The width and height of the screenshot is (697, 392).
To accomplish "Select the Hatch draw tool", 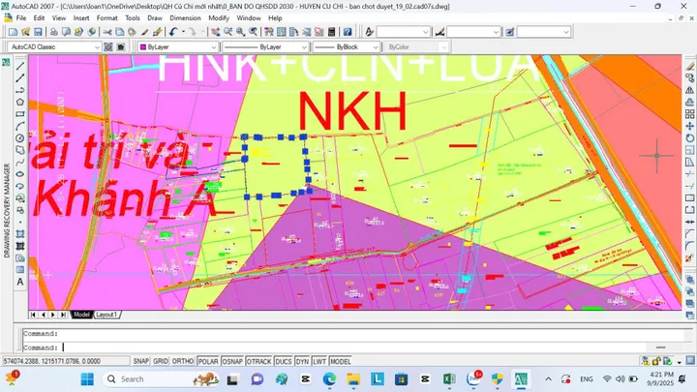I will [20, 234].
